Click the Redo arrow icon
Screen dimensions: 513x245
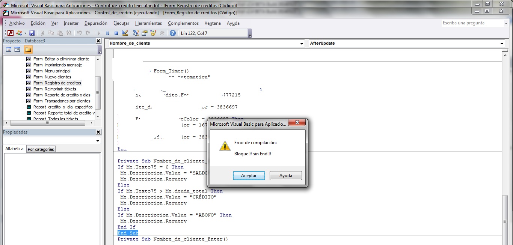[88, 33]
